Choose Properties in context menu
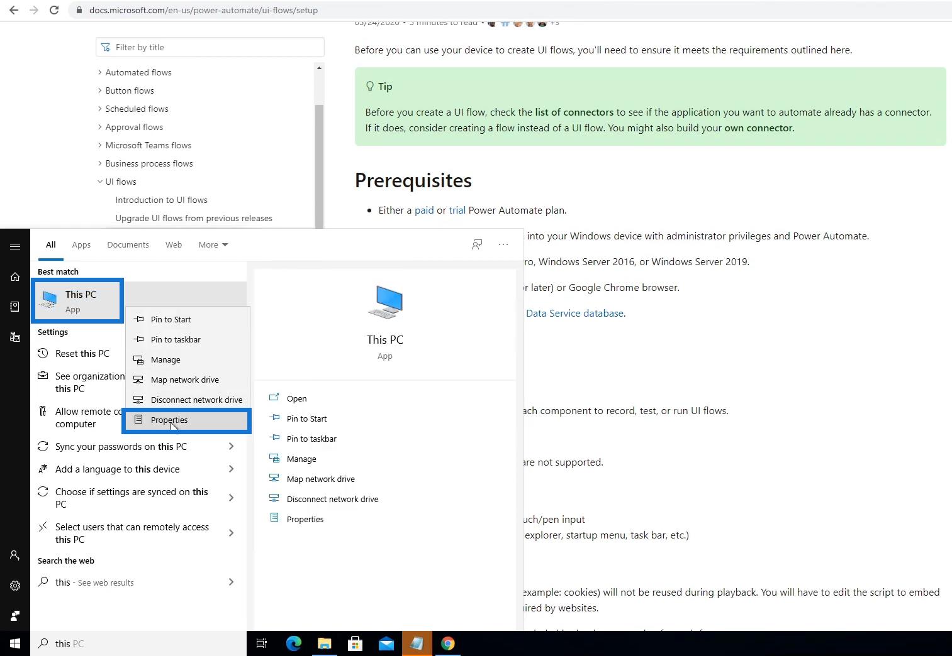This screenshot has height=656, width=952. (x=187, y=420)
